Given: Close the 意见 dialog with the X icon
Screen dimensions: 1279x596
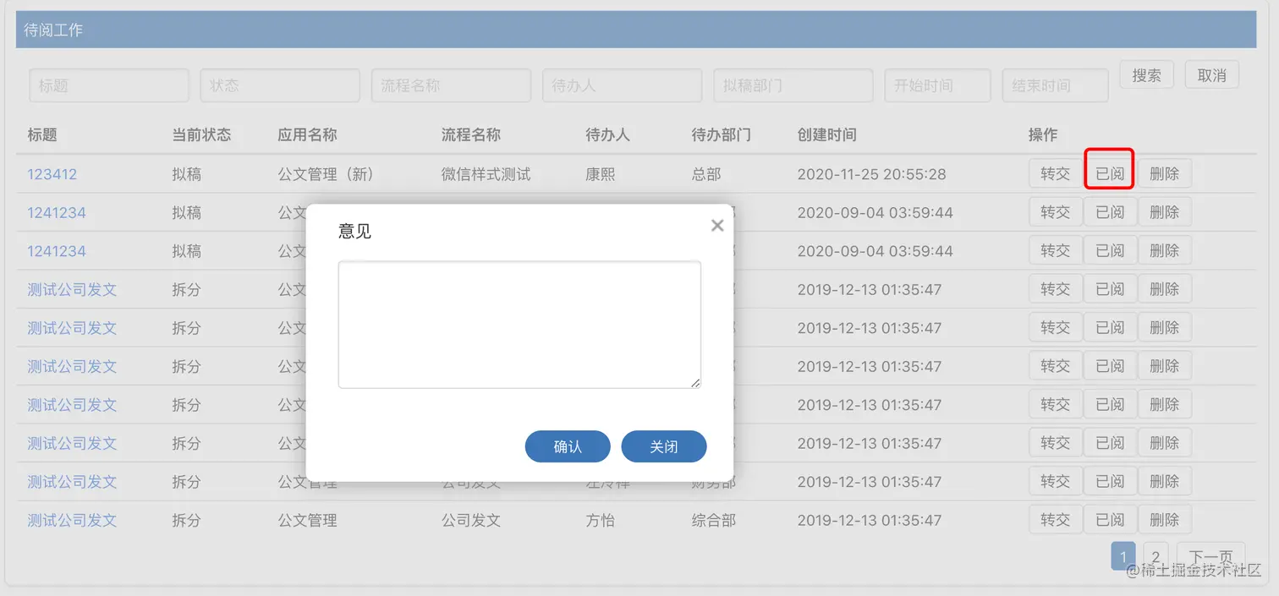Looking at the screenshot, I should click(717, 225).
